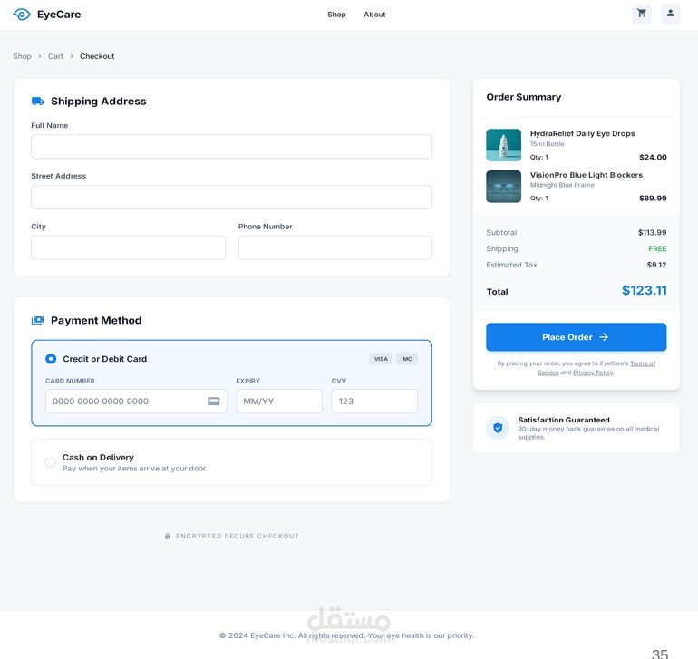The height and width of the screenshot is (659, 698).
Task: Select Cash on Delivery radio button
Action: (x=50, y=462)
